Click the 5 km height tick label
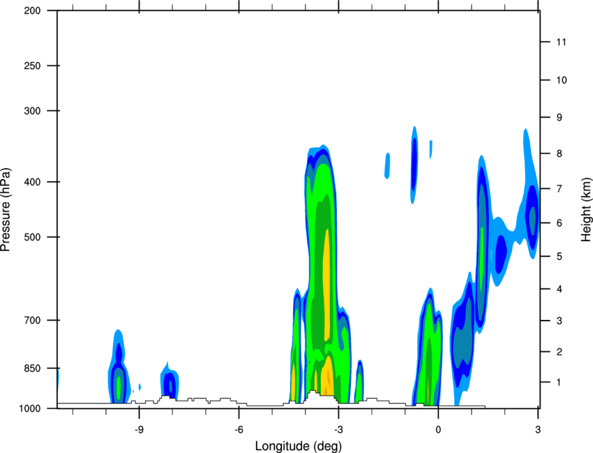593x453 pixels. click(560, 256)
